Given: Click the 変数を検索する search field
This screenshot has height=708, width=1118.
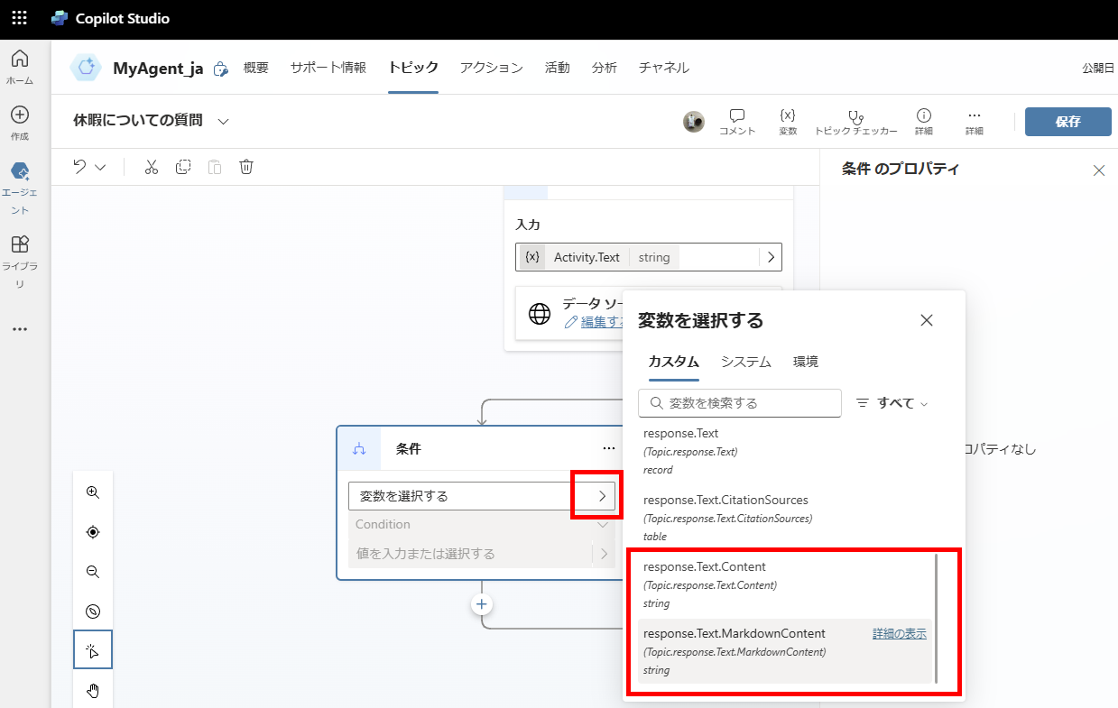Looking at the screenshot, I should [739, 403].
